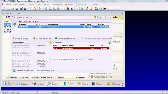168x94 pixels.
Task: Open Документы по умолч. button
Action: 98,84
